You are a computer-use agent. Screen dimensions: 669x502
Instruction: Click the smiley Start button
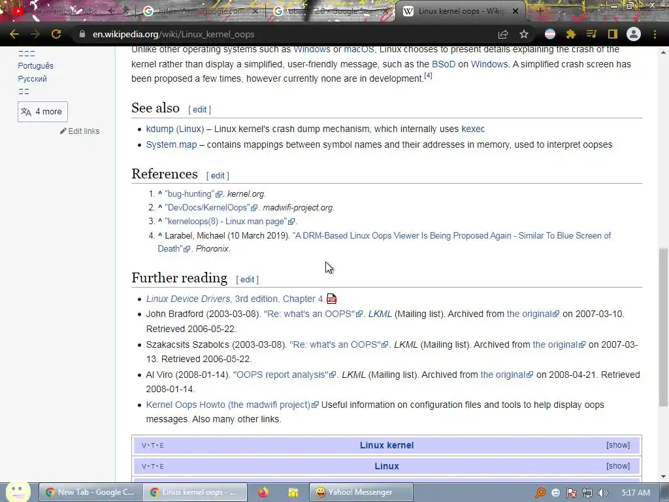pos(18,492)
